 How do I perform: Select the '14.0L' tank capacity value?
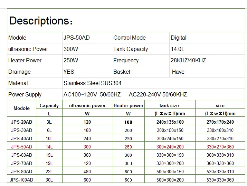tap(178, 49)
